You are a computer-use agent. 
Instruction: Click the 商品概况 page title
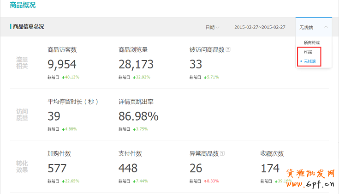pos(23,6)
